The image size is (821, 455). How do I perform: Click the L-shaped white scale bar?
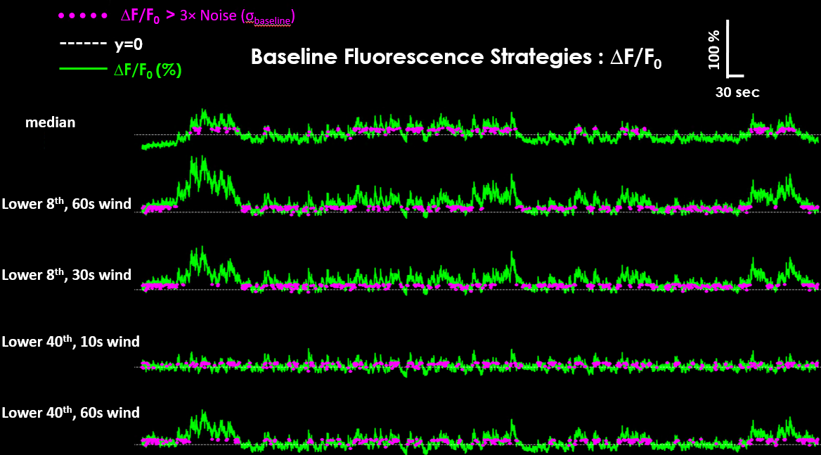point(735,49)
